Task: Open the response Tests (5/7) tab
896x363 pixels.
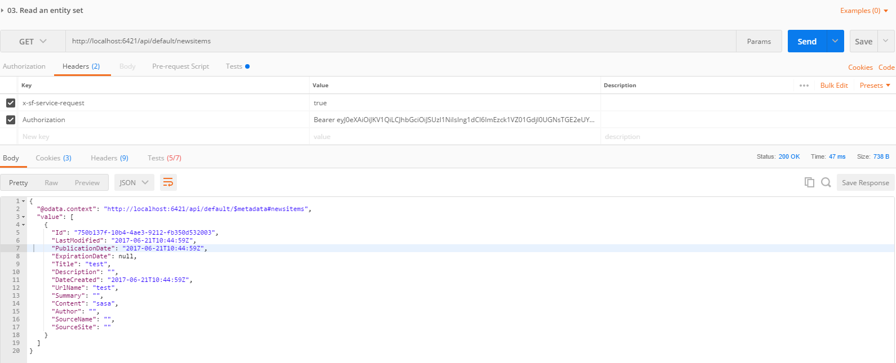Action: pyautogui.click(x=165, y=158)
